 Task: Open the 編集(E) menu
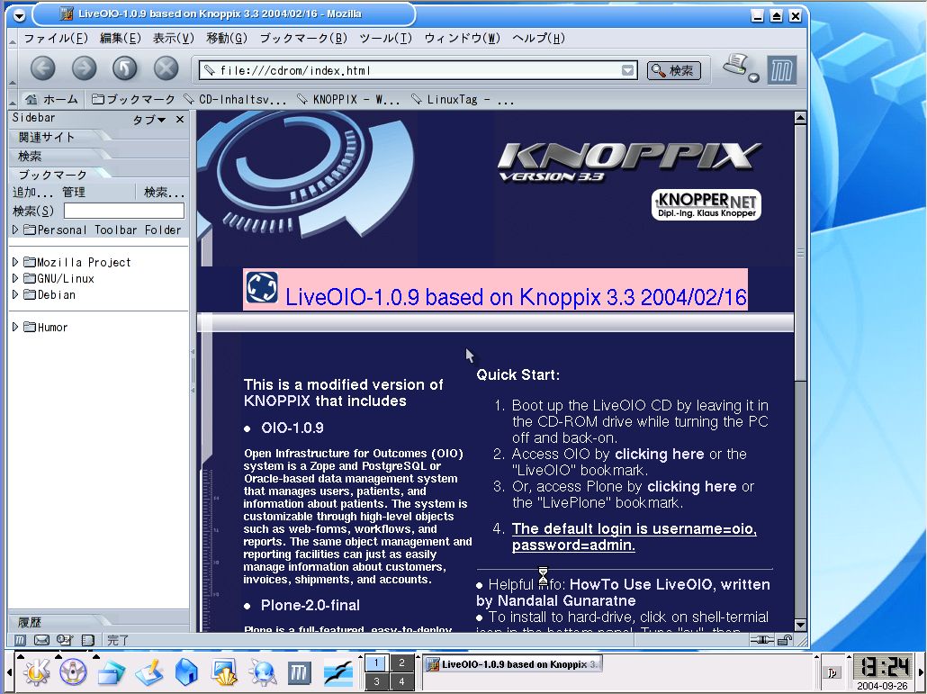pos(120,39)
